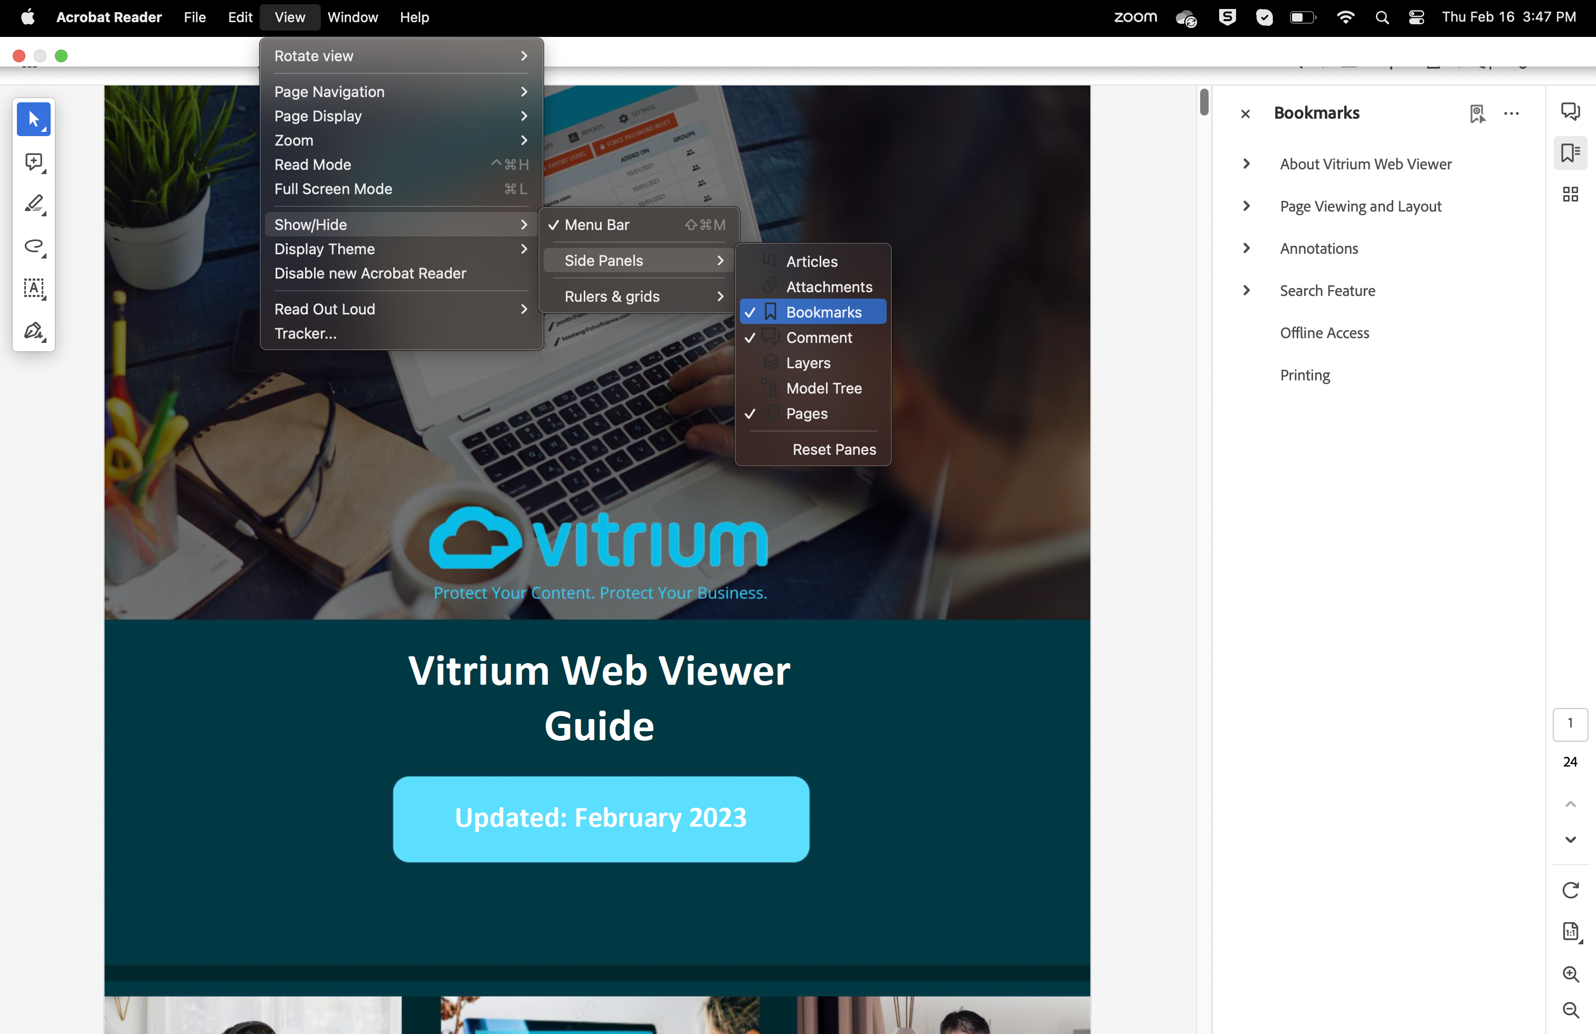Click the find current bookmark icon

[x=1477, y=113]
